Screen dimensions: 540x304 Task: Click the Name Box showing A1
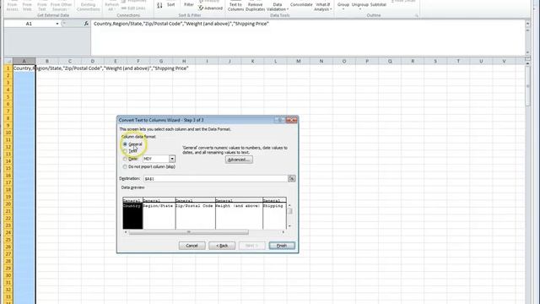(x=29, y=24)
